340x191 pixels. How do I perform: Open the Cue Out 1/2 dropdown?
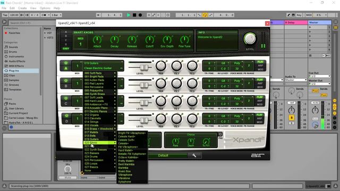(320, 76)
